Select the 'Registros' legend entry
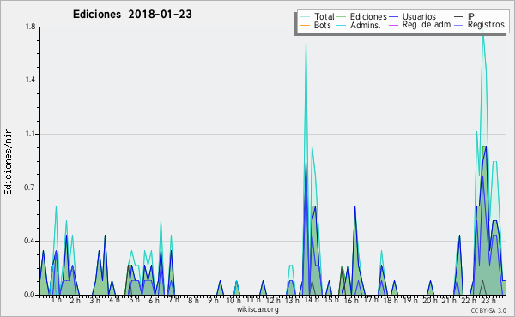 (486, 25)
